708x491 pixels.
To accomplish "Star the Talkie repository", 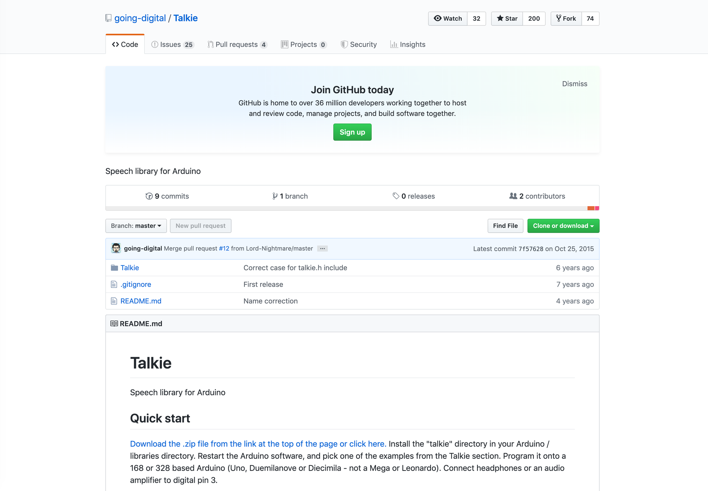I will click(x=507, y=19).
